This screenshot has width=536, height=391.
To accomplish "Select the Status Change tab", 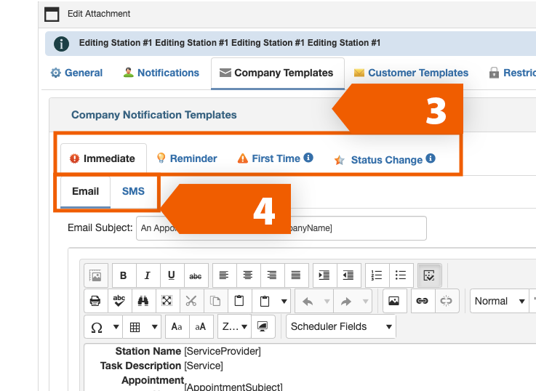I will 385,160.
